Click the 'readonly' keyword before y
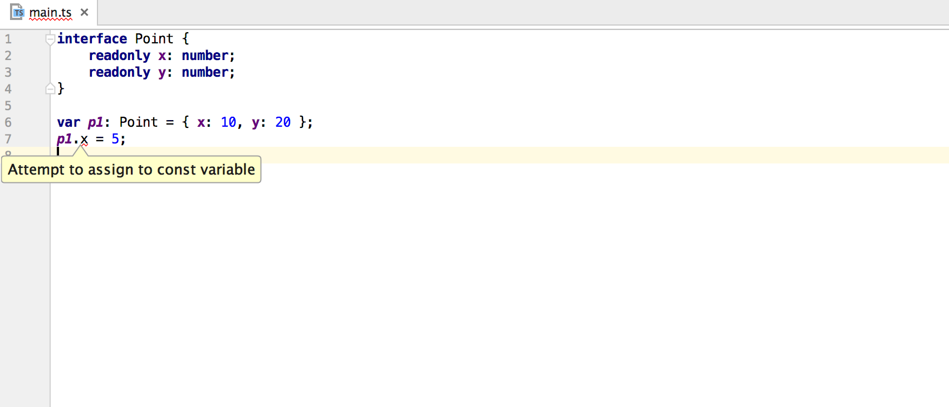Viewport: 949px width, 407px height. coord(120,72)
